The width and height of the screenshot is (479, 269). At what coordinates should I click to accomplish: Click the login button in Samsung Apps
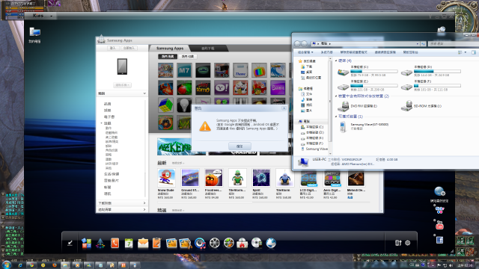113,48
